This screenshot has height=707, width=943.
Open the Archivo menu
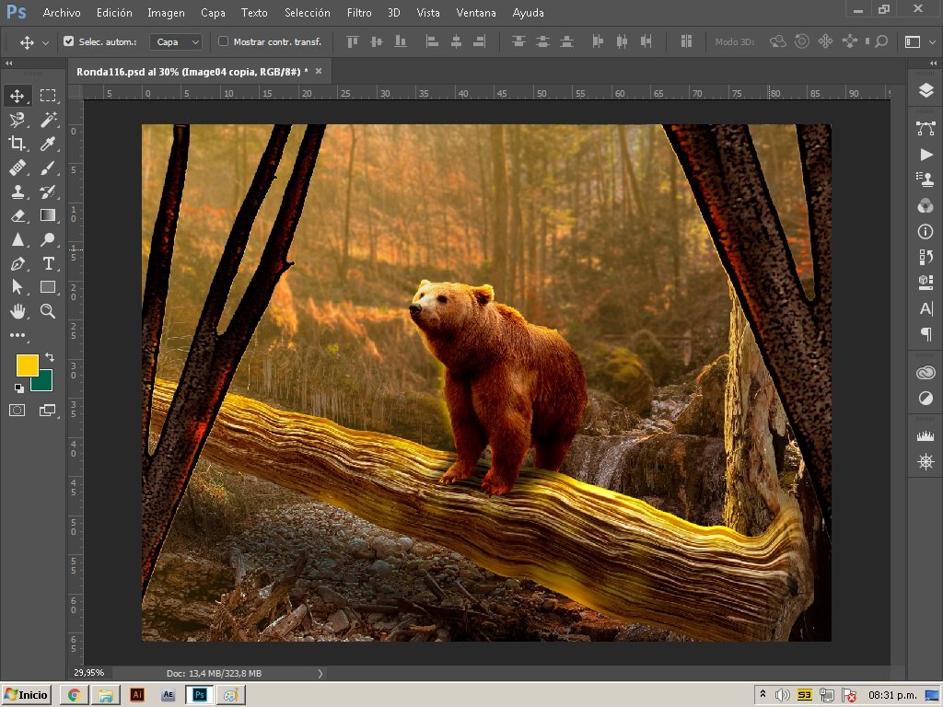click(62, 13)
